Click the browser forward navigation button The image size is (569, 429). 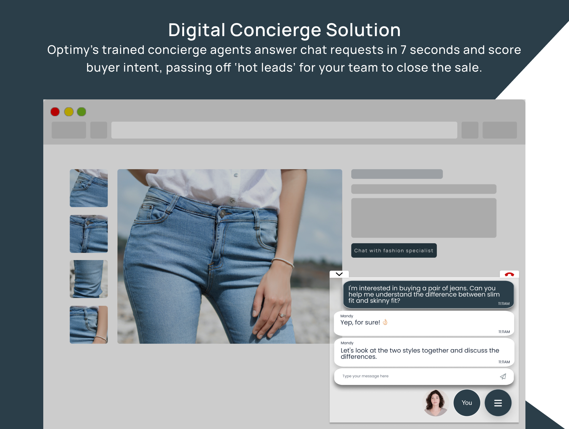99,130
